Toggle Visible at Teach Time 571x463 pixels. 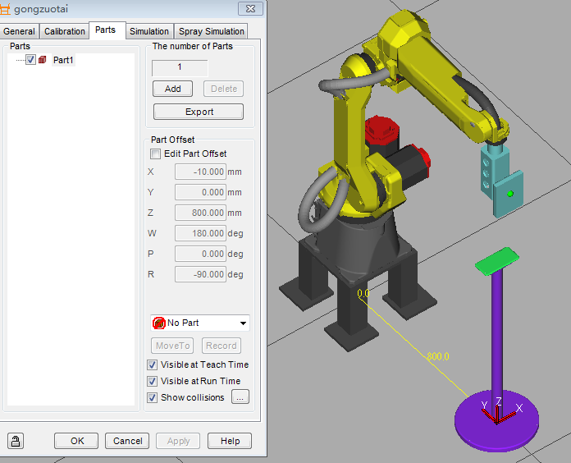[x=153, y=364]
